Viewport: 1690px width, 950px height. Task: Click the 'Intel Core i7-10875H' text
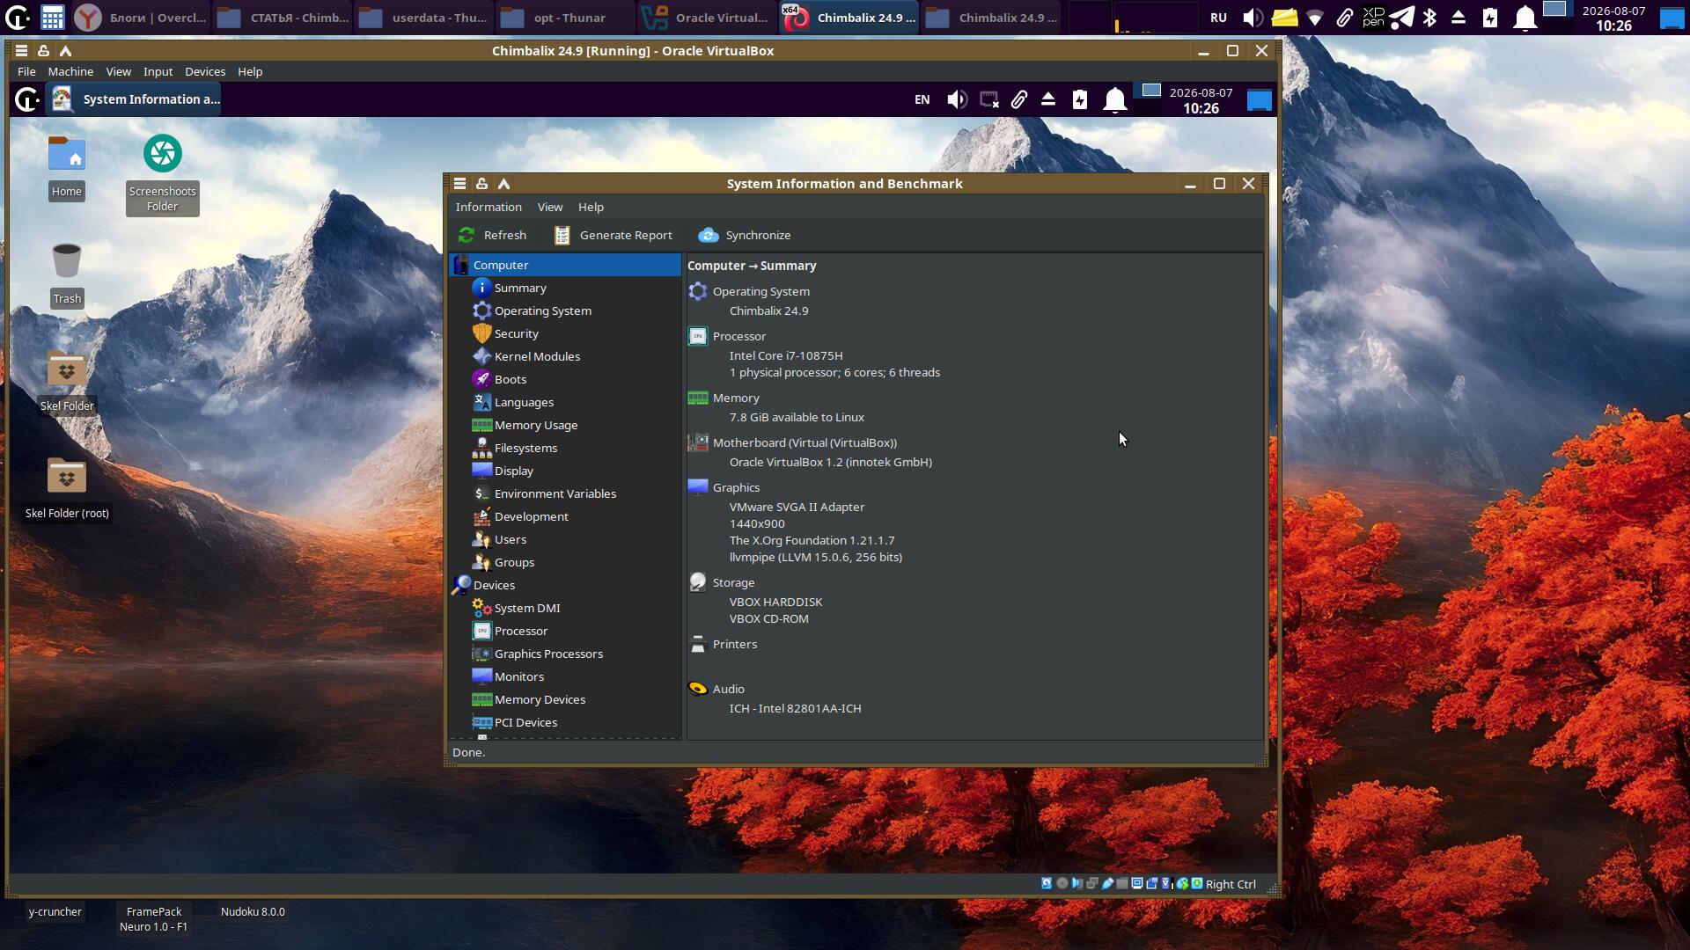point(786,355)
